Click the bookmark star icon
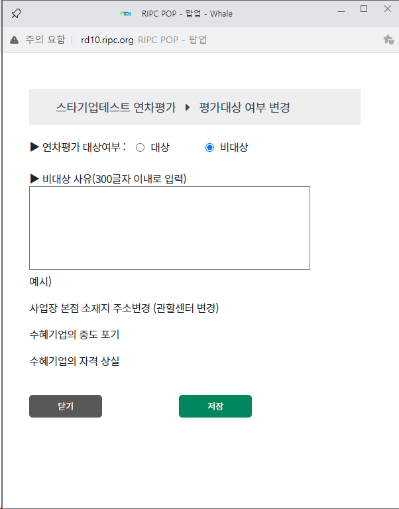Image resolution: width=399 pixels, height=509 pixels. [x=388, y=40]
